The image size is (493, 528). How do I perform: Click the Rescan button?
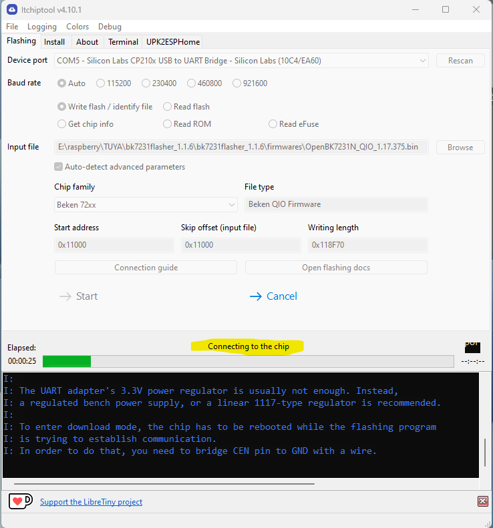coord(460,61)
